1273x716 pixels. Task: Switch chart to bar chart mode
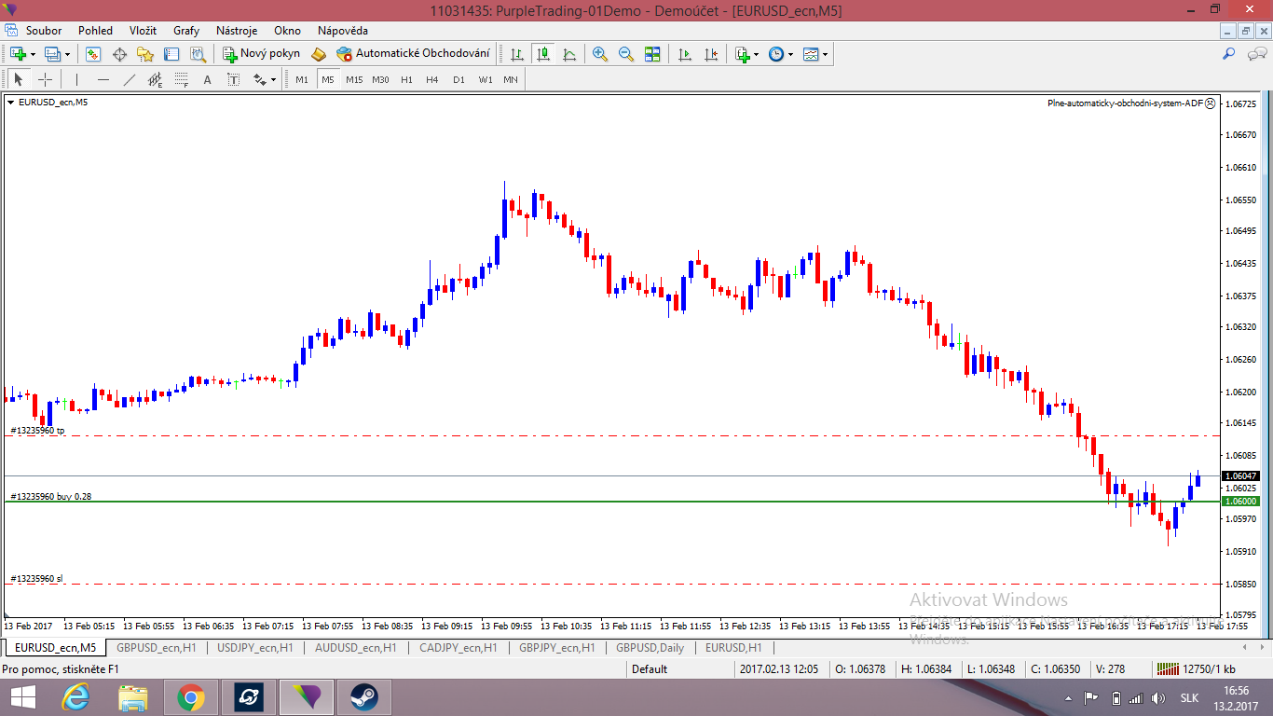click(516, 54)
